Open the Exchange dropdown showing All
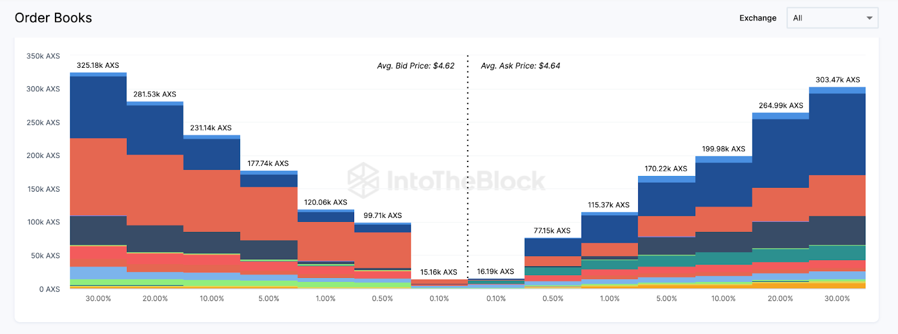 [832, 18]
